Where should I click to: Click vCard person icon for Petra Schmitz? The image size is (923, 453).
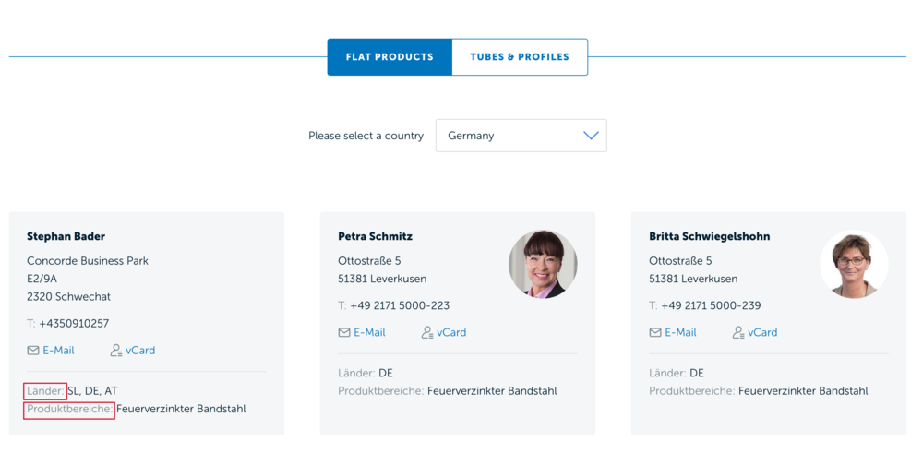[x=427, y=333]
